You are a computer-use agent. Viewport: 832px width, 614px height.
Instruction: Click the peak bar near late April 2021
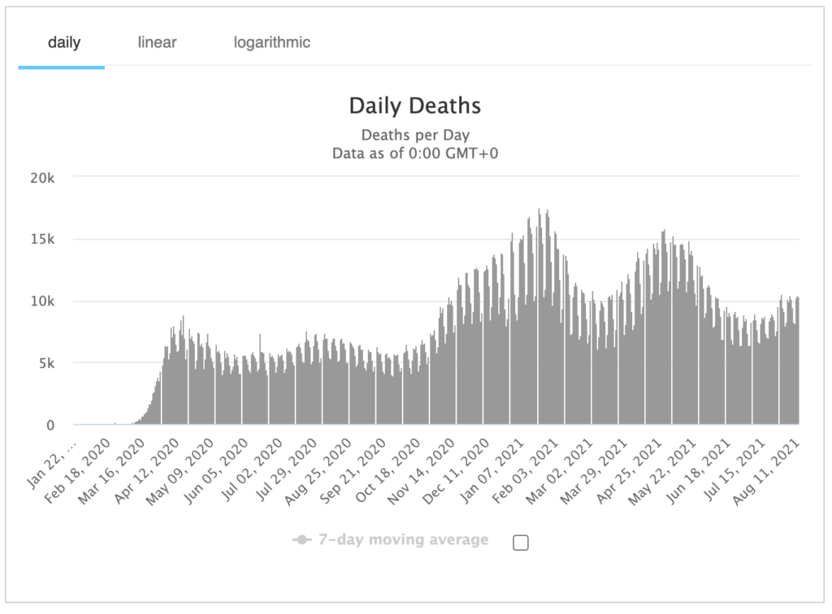click(x=665, y=327)
